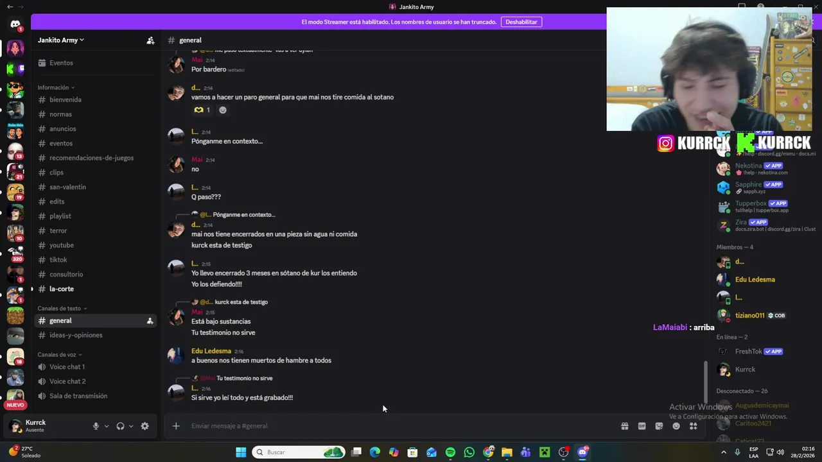Join Voice chat 1
Image resolution: width=822 pixels, height=462 pixels.
(67, 367)
